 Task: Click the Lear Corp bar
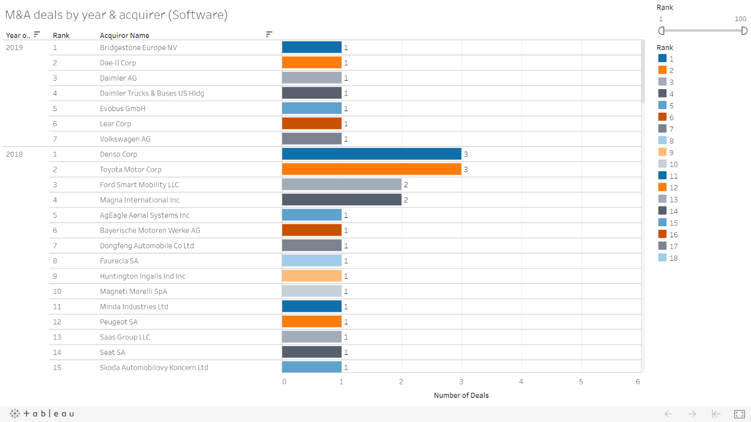tap(312, 124)
